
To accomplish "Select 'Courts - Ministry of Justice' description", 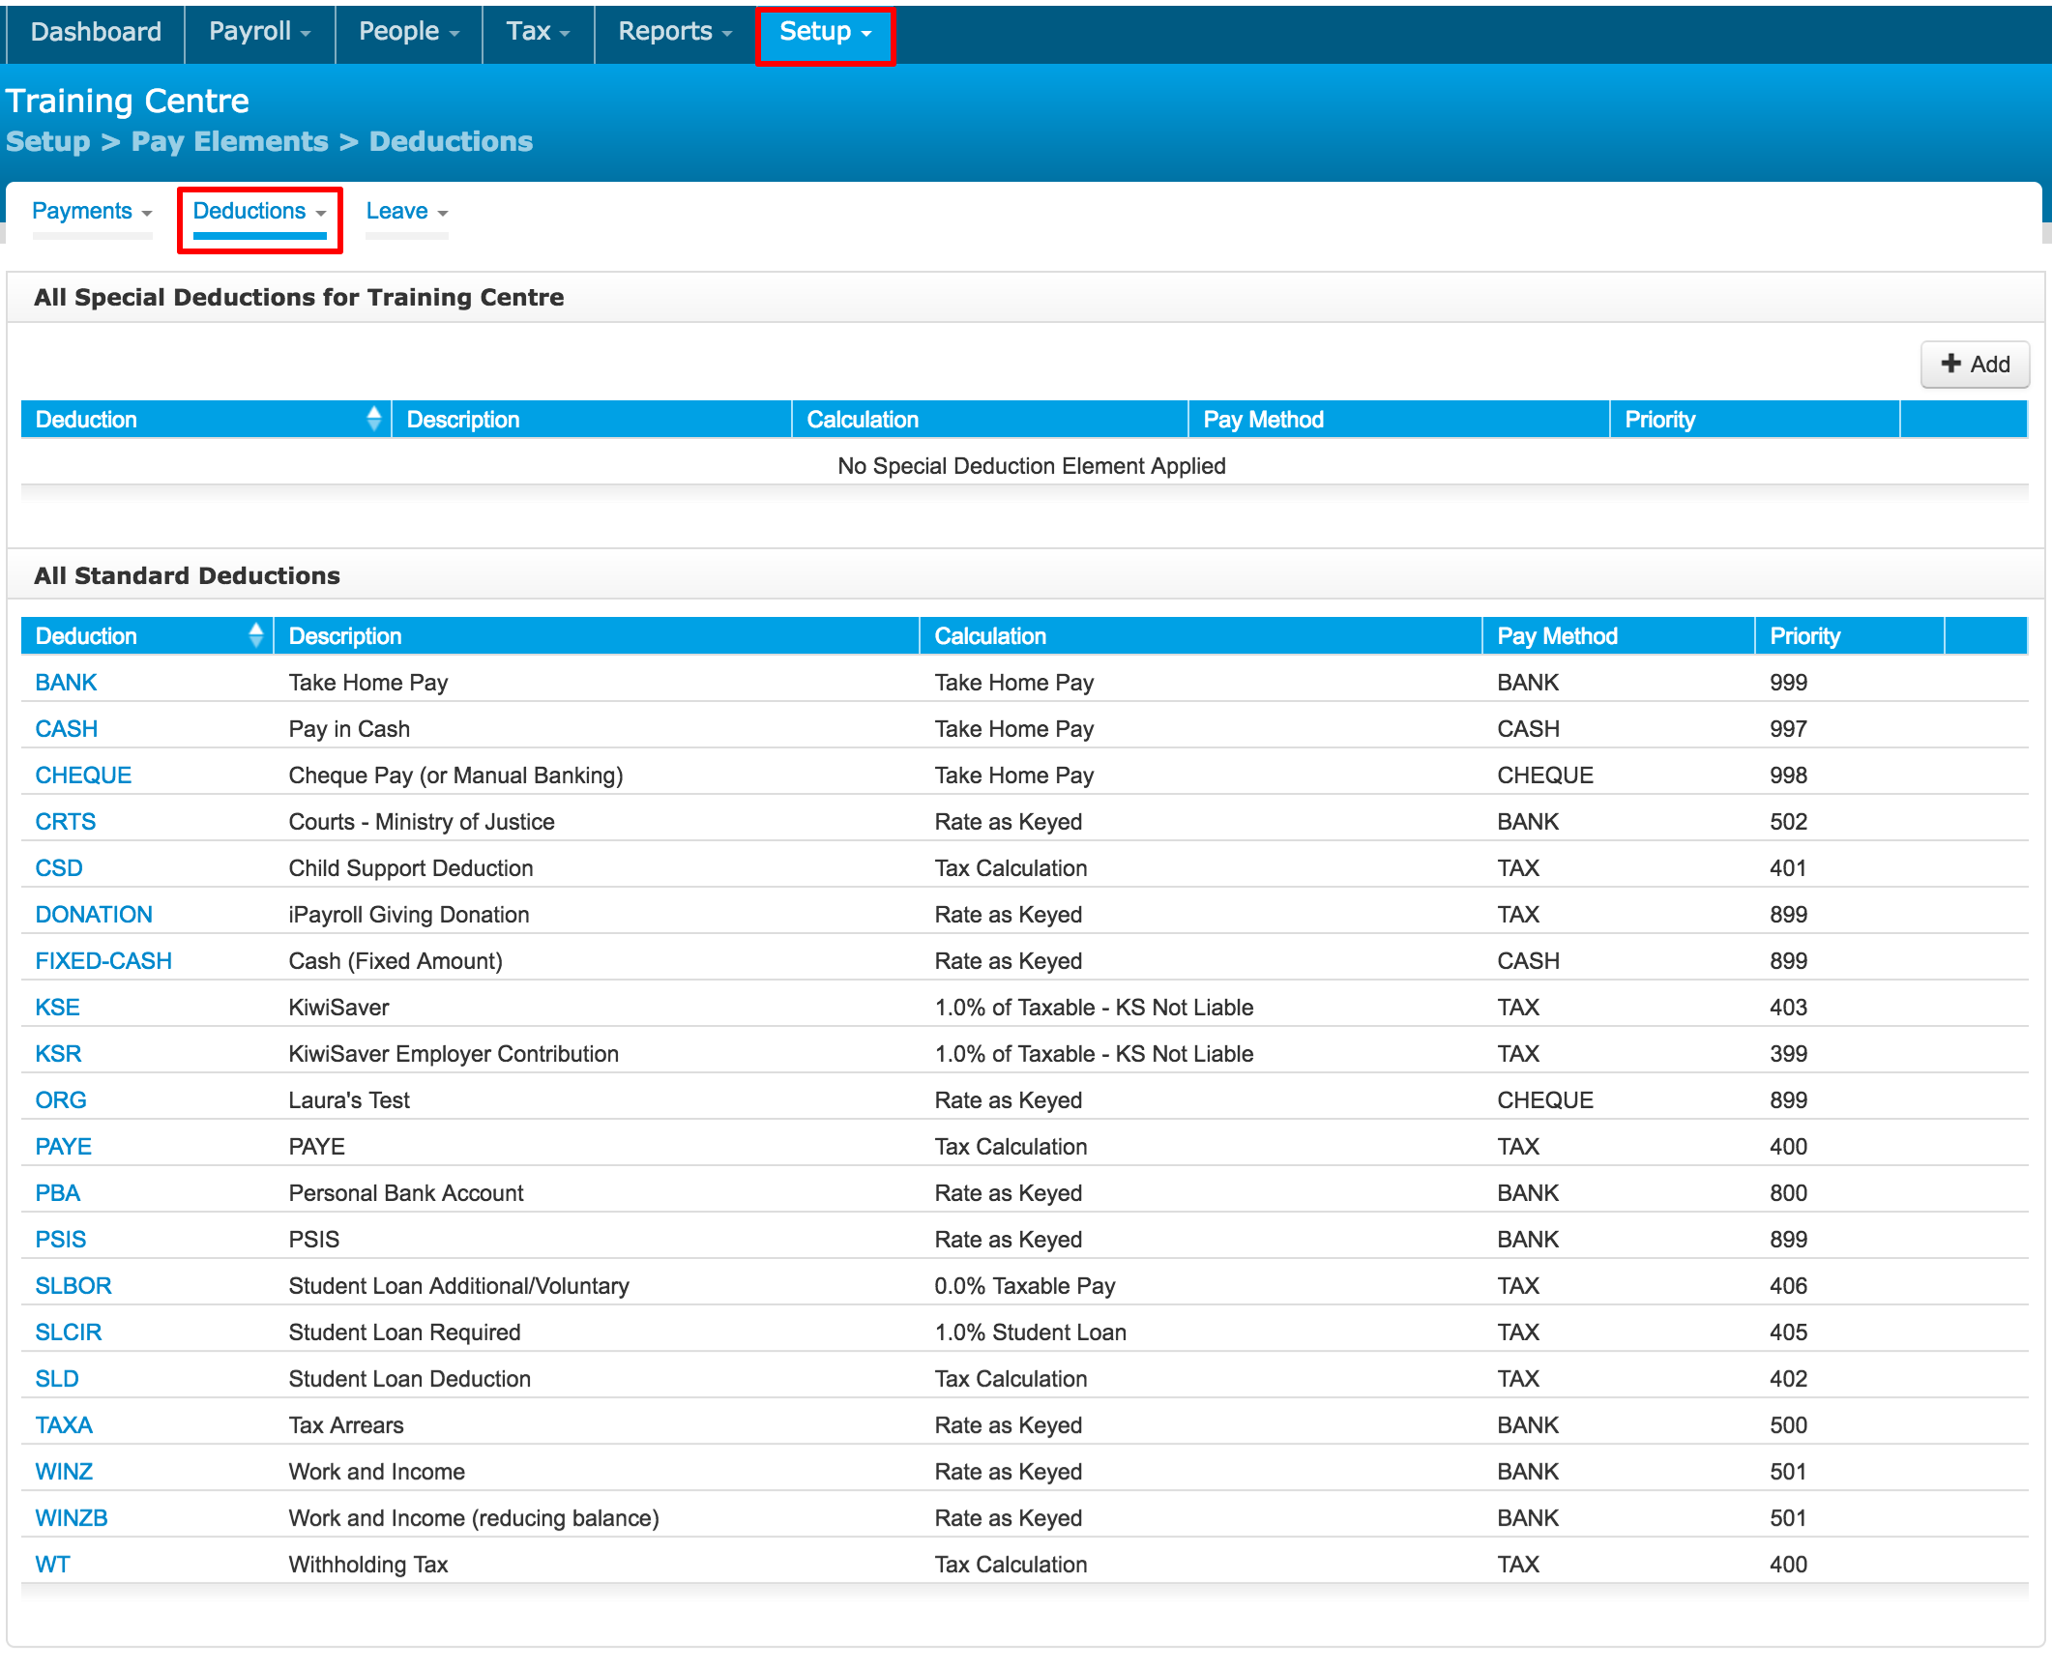I will click(422, 822).
